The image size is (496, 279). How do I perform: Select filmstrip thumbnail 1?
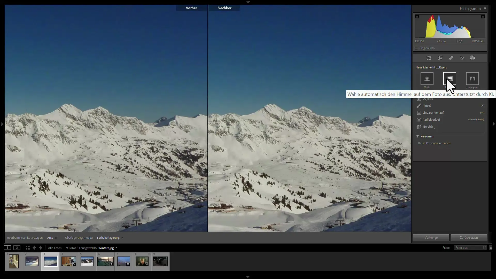pos(14,261)
